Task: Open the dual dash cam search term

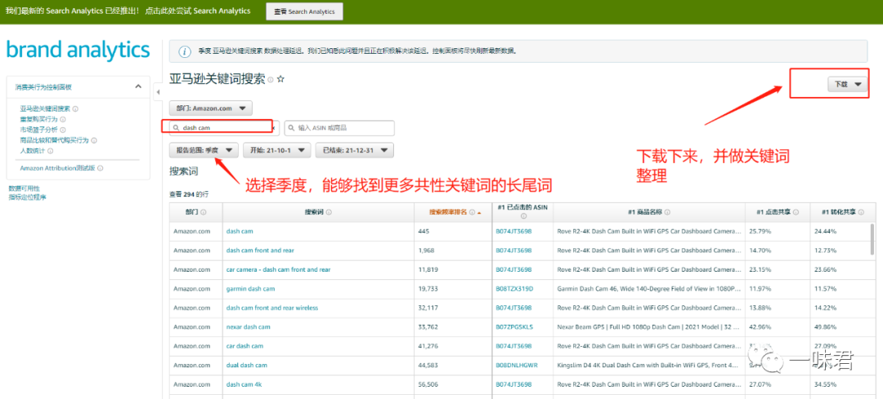Action: click(x=247, y=366)
